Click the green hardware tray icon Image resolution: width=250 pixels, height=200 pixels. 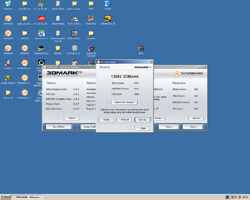click(236, 197)
